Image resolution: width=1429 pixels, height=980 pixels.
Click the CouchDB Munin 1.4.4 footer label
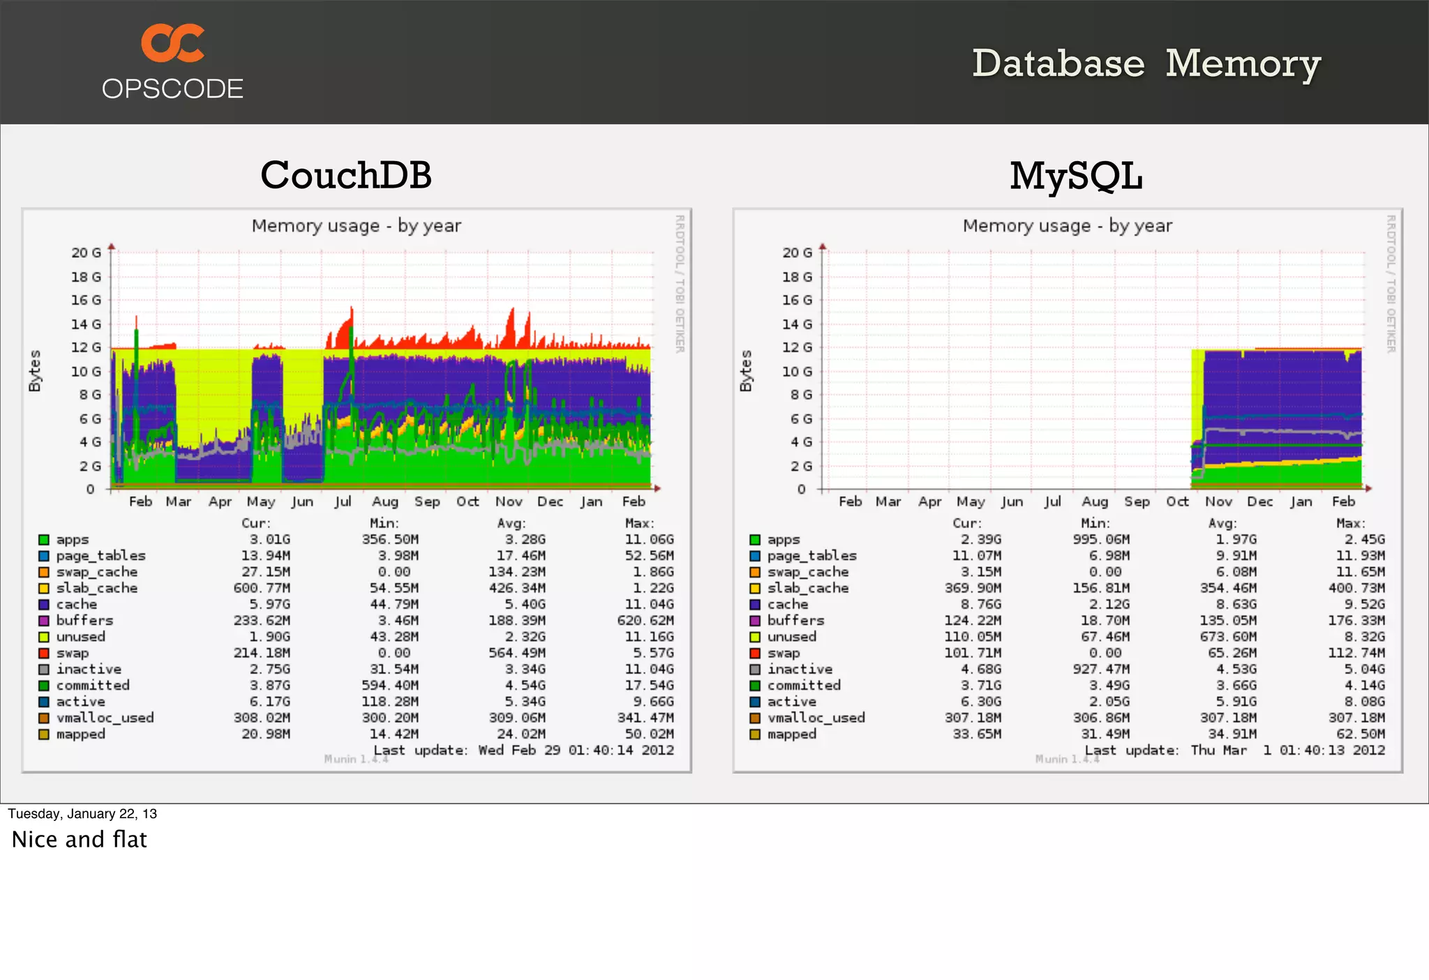pyautogui.click(x=356, y=759)
